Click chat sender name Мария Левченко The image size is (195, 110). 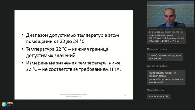(156, 90)
